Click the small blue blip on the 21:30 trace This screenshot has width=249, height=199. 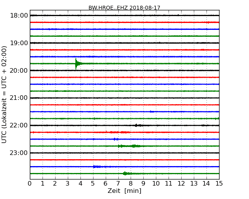point(152,112)
